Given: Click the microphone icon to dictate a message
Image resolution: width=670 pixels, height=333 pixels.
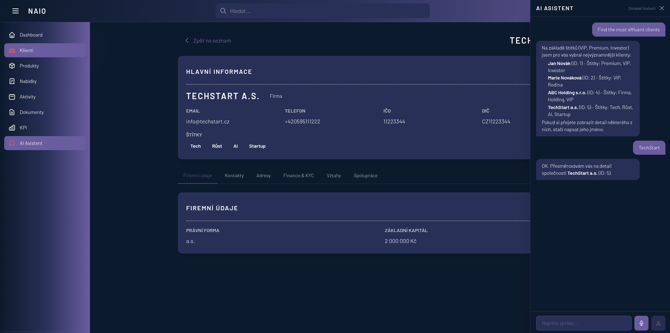Looking at the screenshot, I should [641, 323].
